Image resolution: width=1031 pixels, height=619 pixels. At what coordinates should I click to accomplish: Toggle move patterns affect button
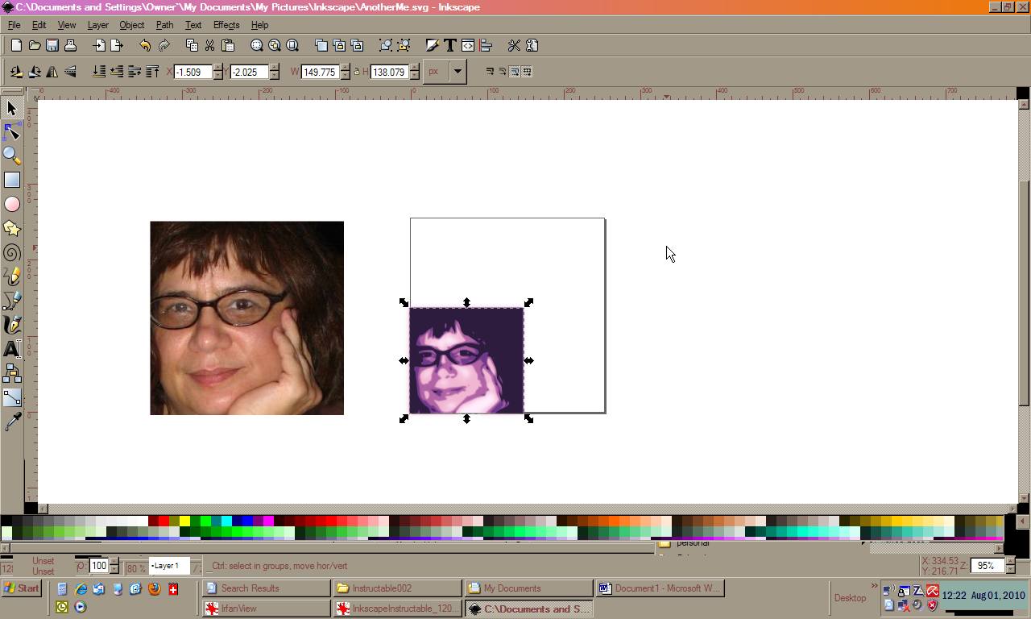(x=527, y=72)
